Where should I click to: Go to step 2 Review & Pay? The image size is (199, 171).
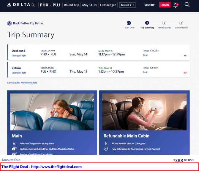tap(164, 25)
